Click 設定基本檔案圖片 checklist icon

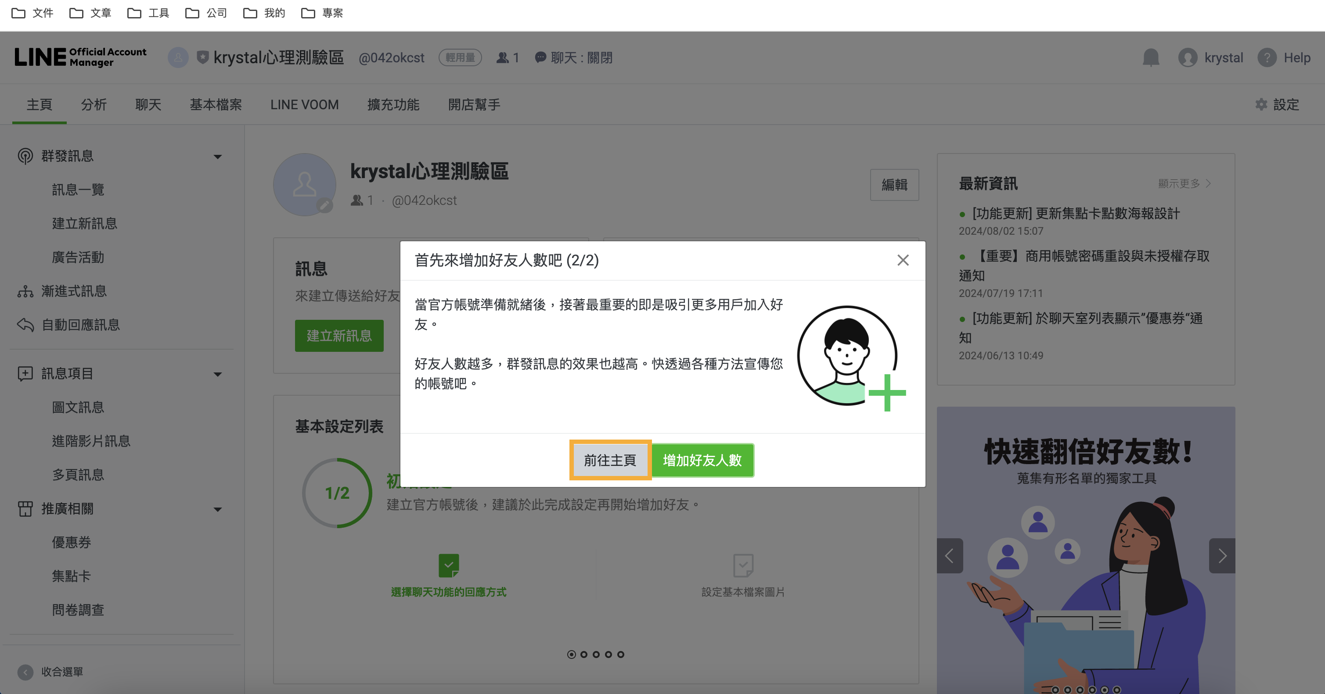[x=743, y=565]
